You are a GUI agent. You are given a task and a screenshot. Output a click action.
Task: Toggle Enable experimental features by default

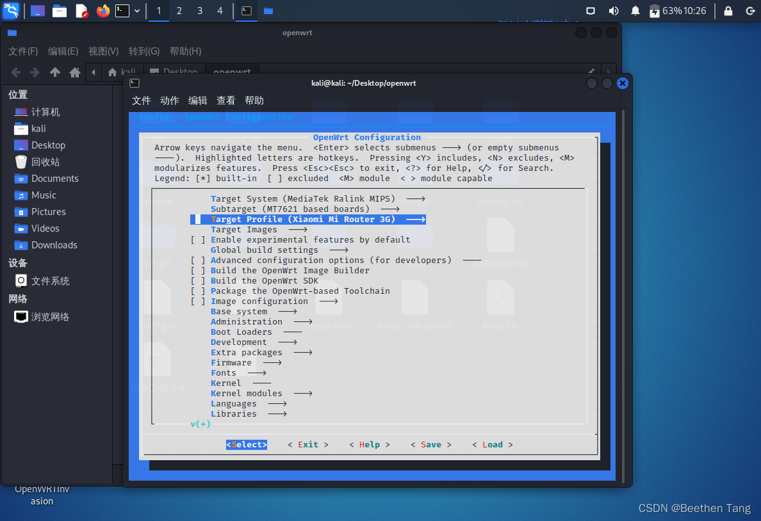coord(197,240)
